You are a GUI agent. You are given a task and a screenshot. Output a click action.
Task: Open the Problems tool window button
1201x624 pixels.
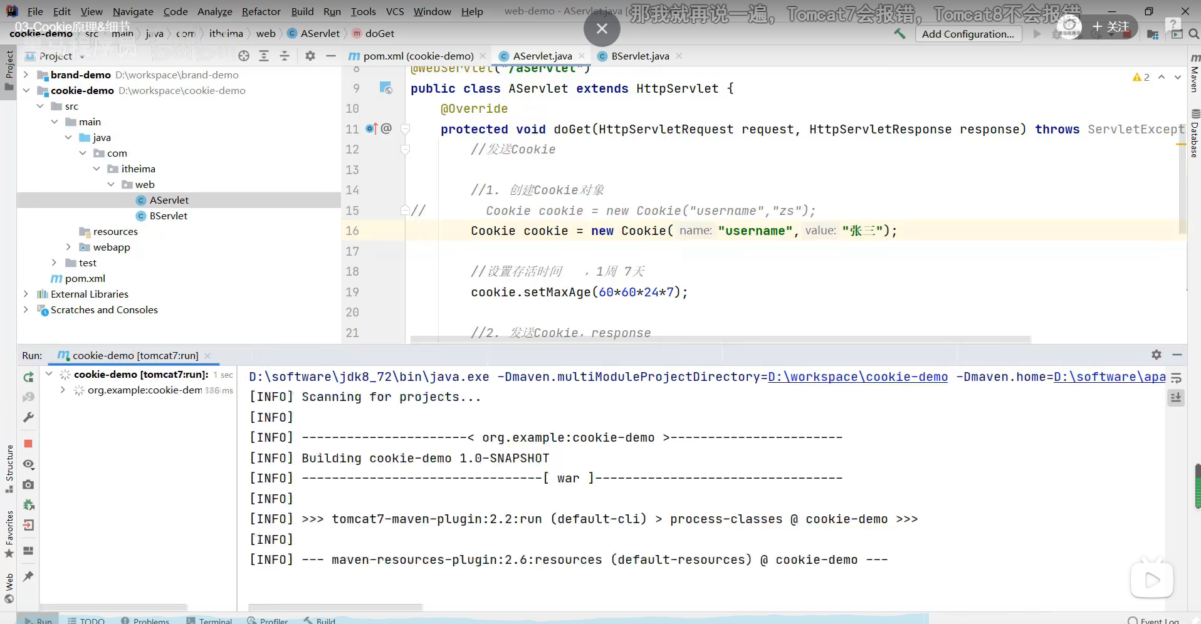tap(145, 620)
